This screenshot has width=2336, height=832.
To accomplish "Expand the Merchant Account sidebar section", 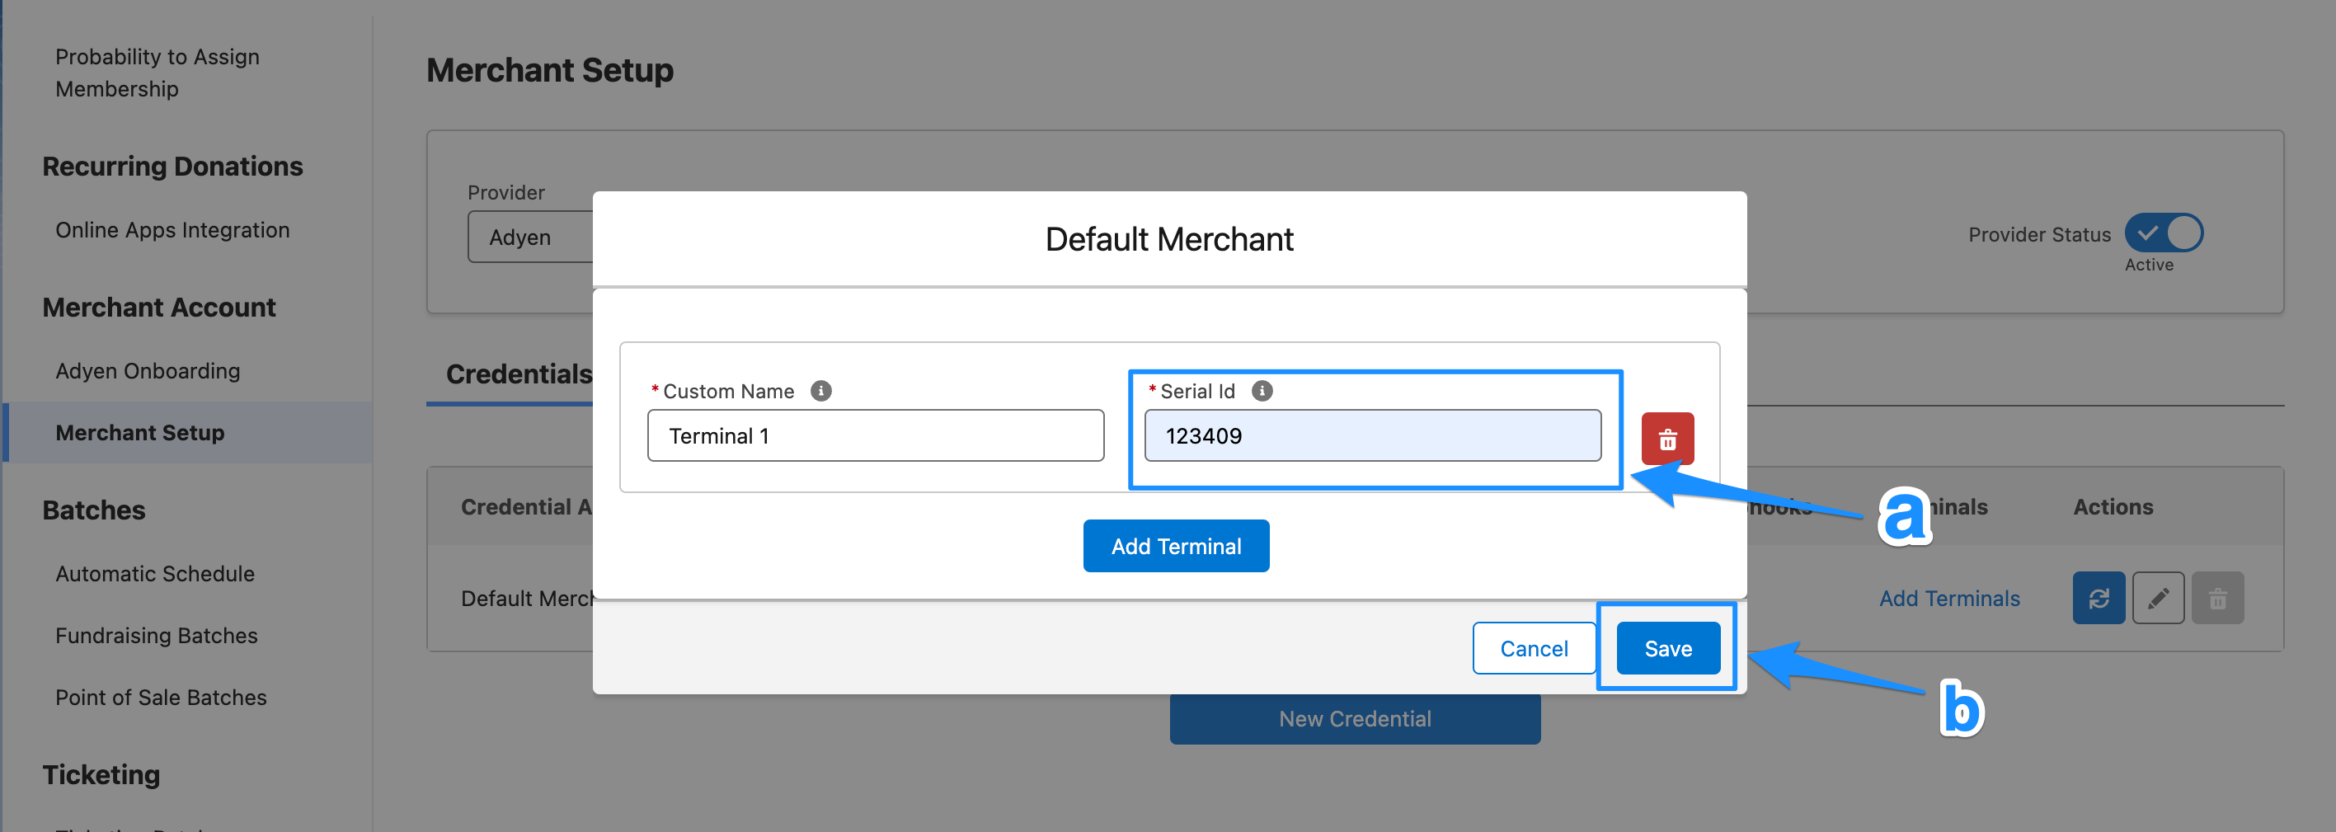I will pos(158,307).
